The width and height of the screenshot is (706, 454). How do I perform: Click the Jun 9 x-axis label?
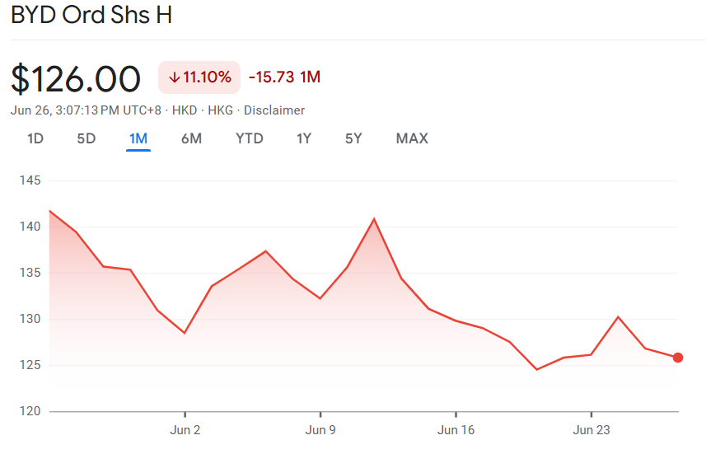pos(320,429)
